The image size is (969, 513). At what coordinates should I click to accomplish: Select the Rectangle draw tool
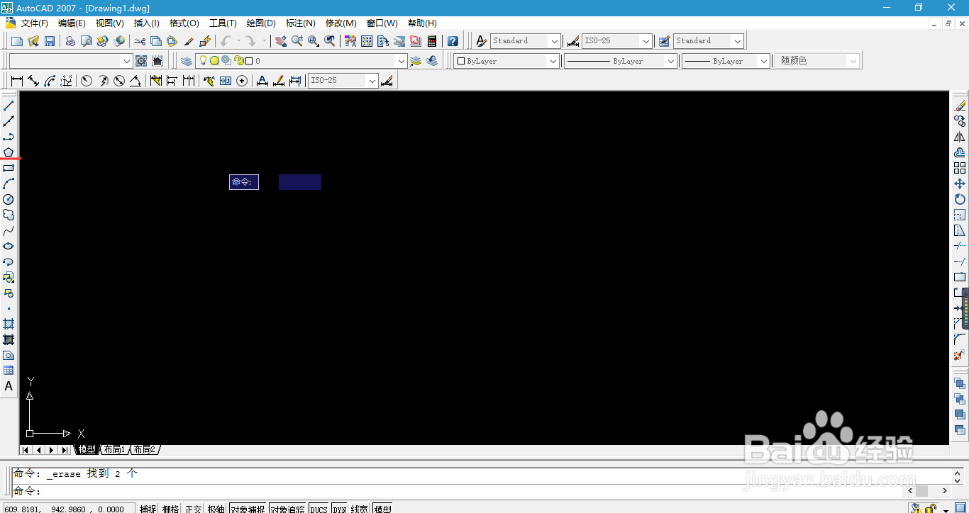point(9,169)
